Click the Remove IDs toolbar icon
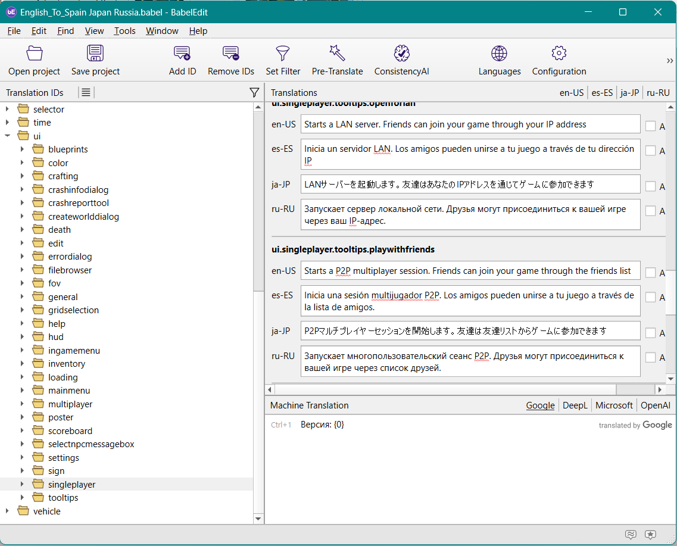Viewport: 677px width, 546px height. [231, 54]
